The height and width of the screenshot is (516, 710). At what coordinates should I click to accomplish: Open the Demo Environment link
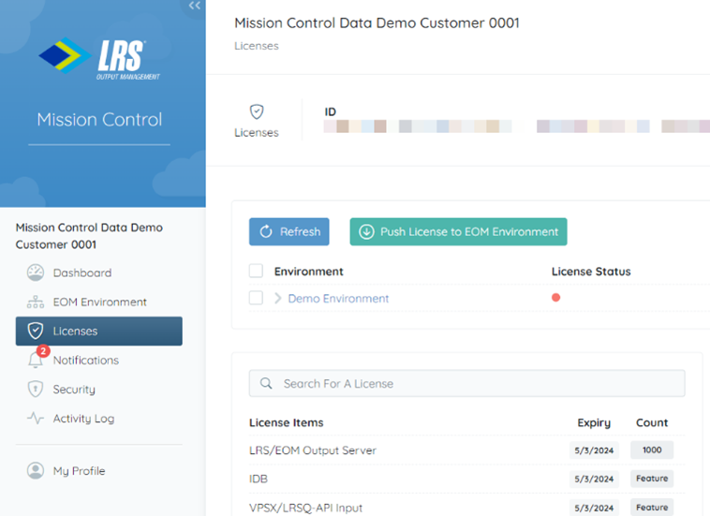coord(338,299)
